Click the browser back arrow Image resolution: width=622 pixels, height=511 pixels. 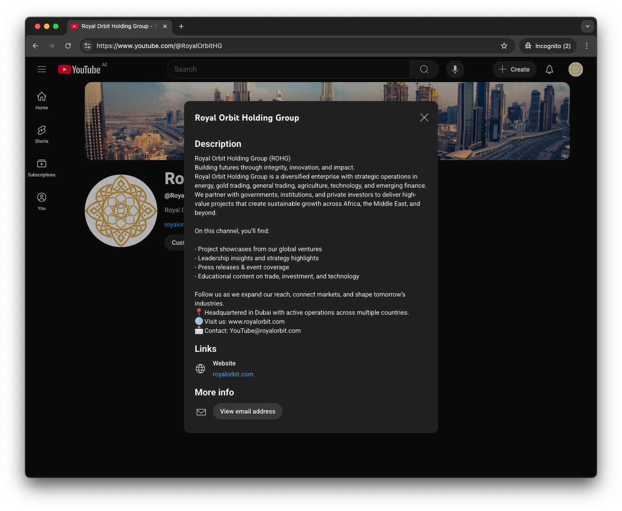35,46
